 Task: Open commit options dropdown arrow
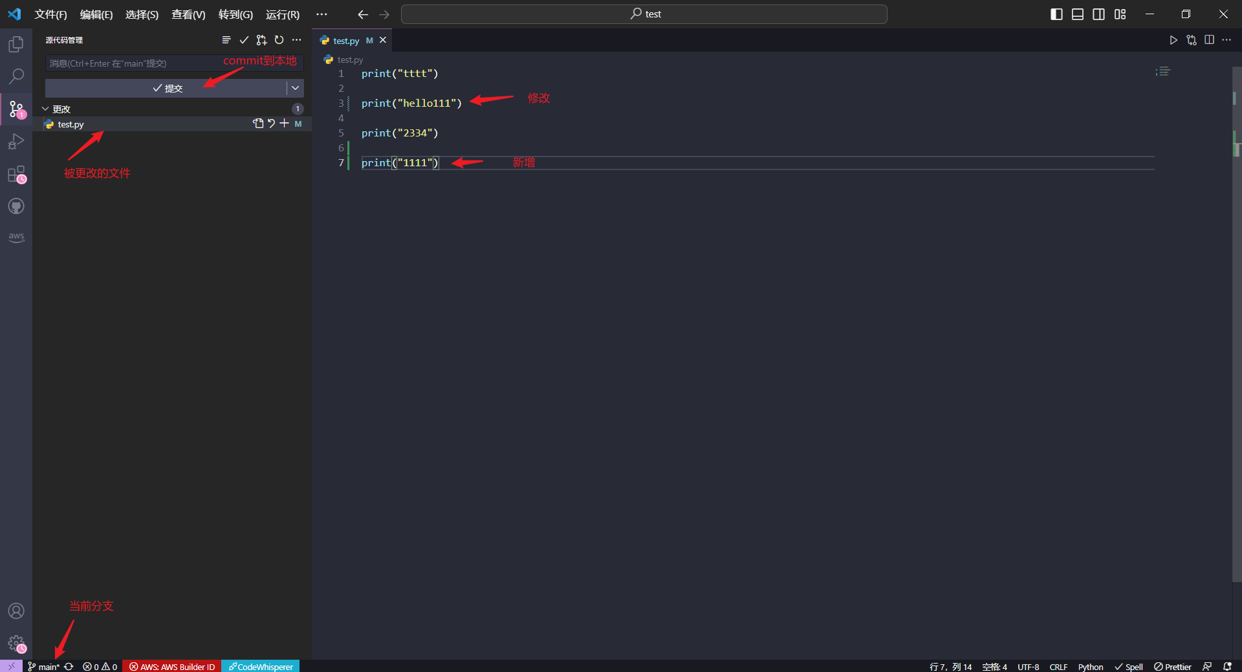(296, 88)
